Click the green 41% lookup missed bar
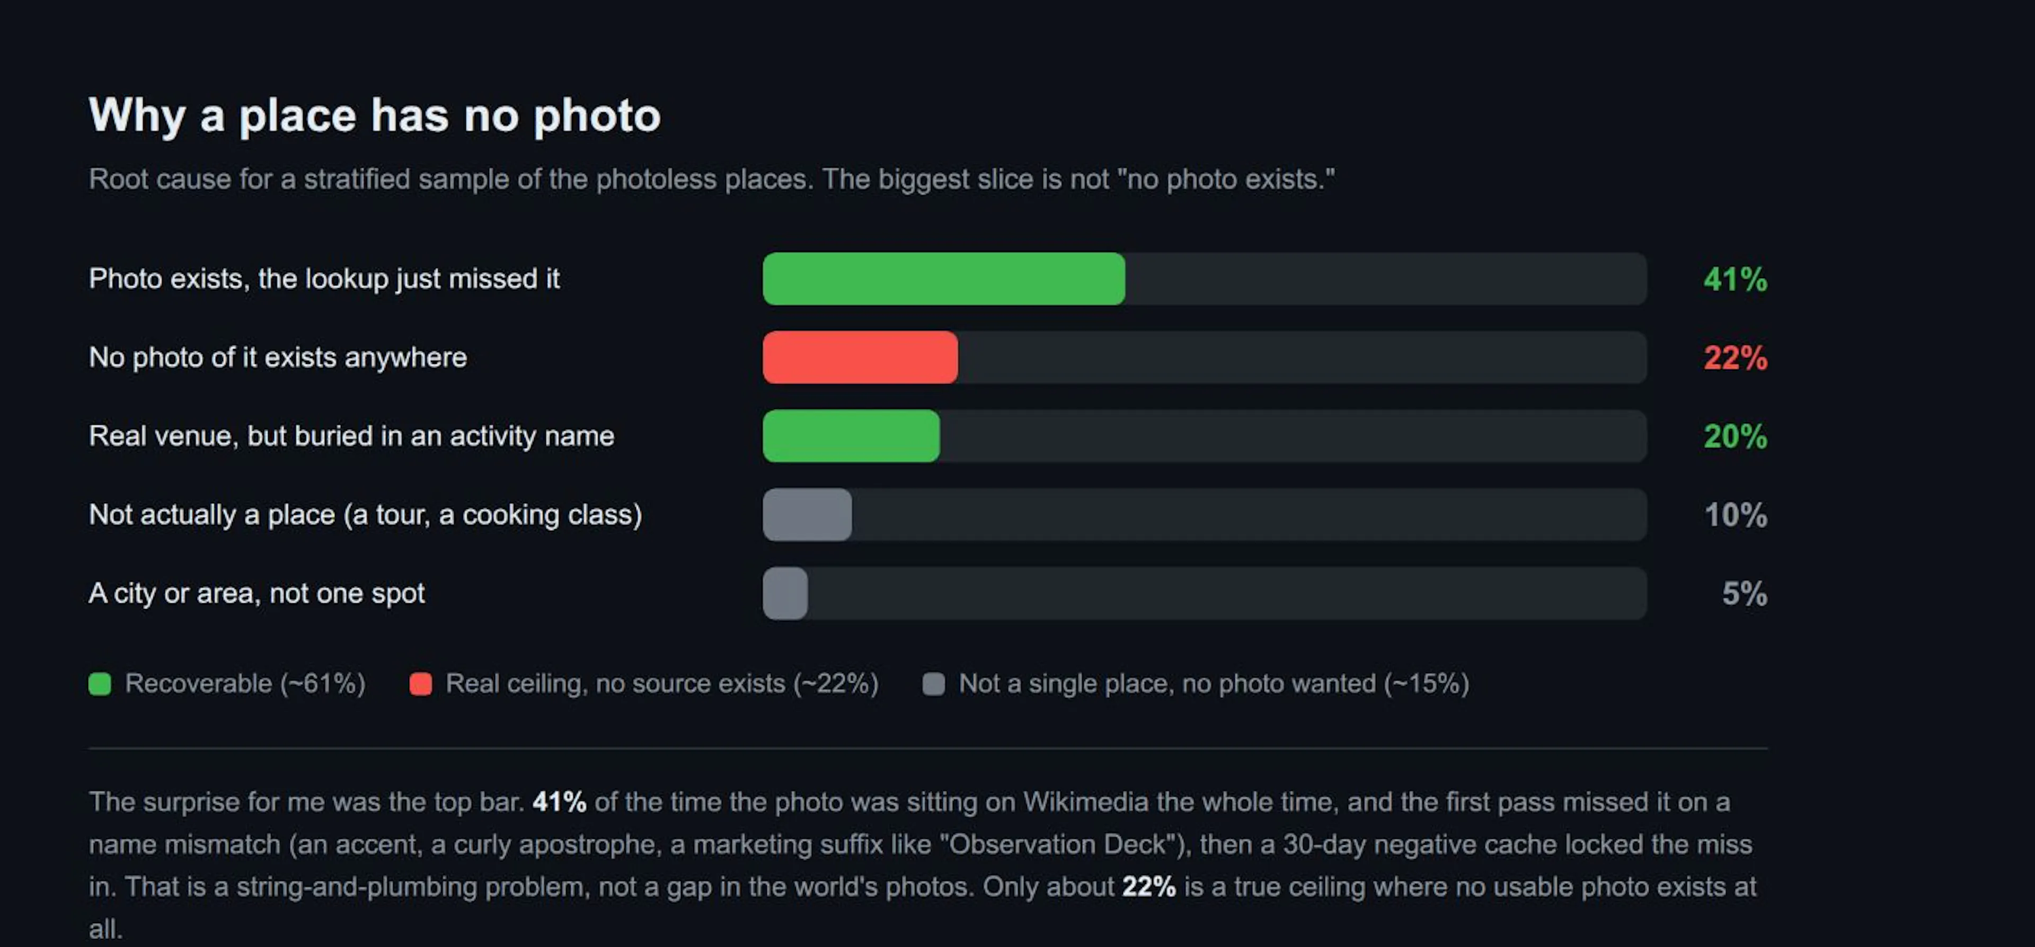This screenshot has width=2035, height=947. (x=943, y=279)
